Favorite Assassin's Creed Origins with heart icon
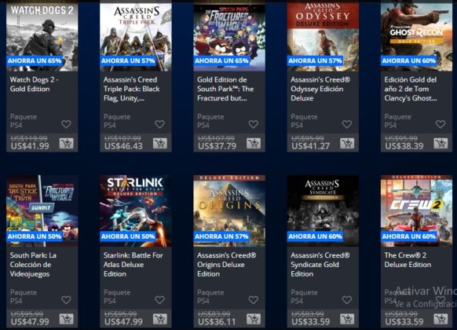 (254, 299)
